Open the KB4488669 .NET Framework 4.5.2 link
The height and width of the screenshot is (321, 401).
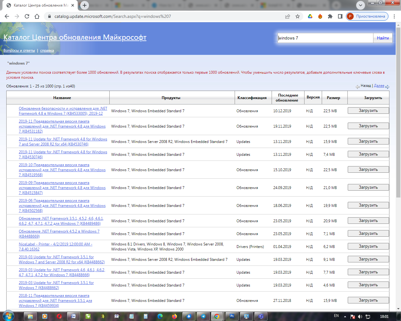(59, 234)
